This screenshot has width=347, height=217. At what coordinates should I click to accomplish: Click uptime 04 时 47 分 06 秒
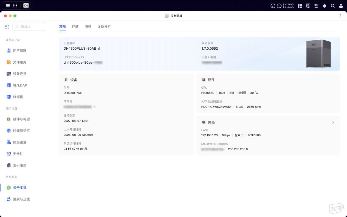click(75, 149)
